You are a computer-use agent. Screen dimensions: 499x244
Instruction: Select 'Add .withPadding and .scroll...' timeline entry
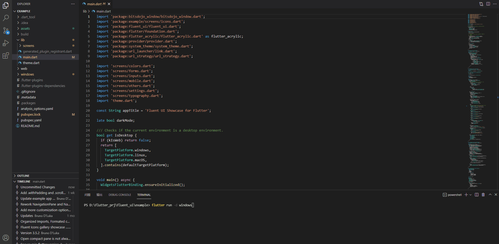(46, 193)
